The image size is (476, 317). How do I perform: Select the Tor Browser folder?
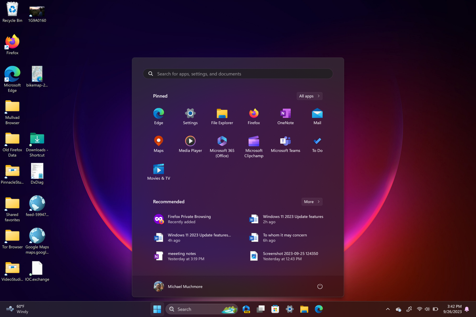12,239
